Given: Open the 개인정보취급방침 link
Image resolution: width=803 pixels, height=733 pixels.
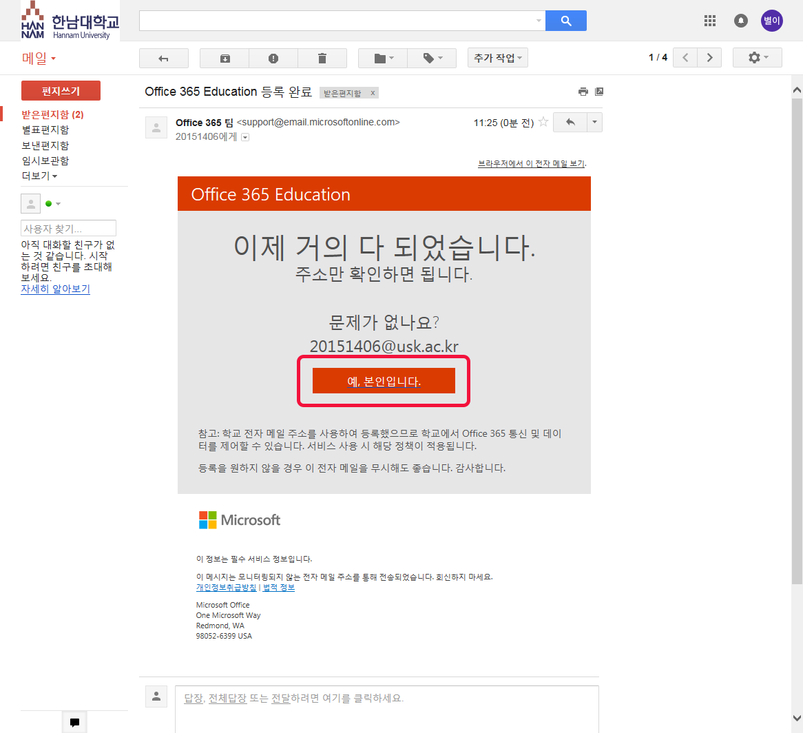Looking at the screenshot, I should click(227, 588).
